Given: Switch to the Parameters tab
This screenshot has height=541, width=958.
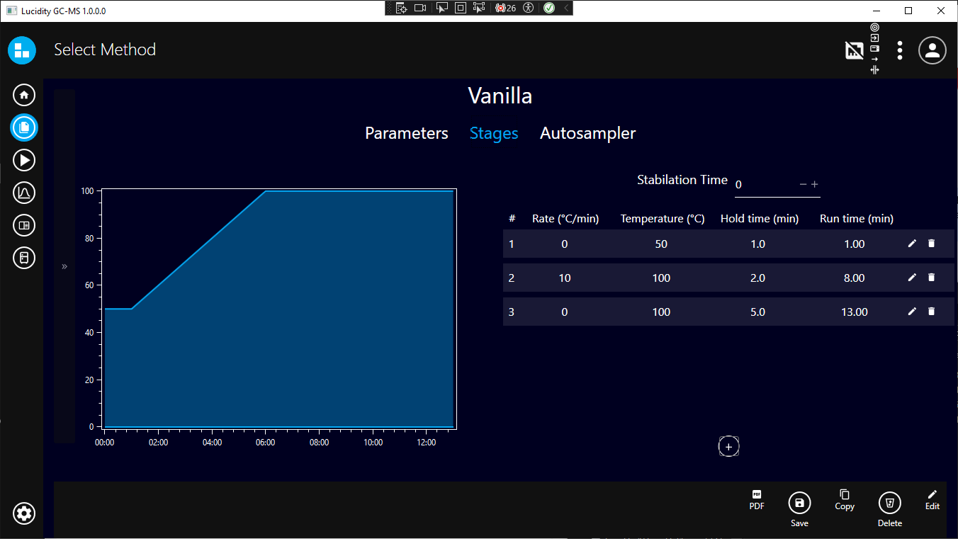Looking at the screenshot, I should pos(406,133).
